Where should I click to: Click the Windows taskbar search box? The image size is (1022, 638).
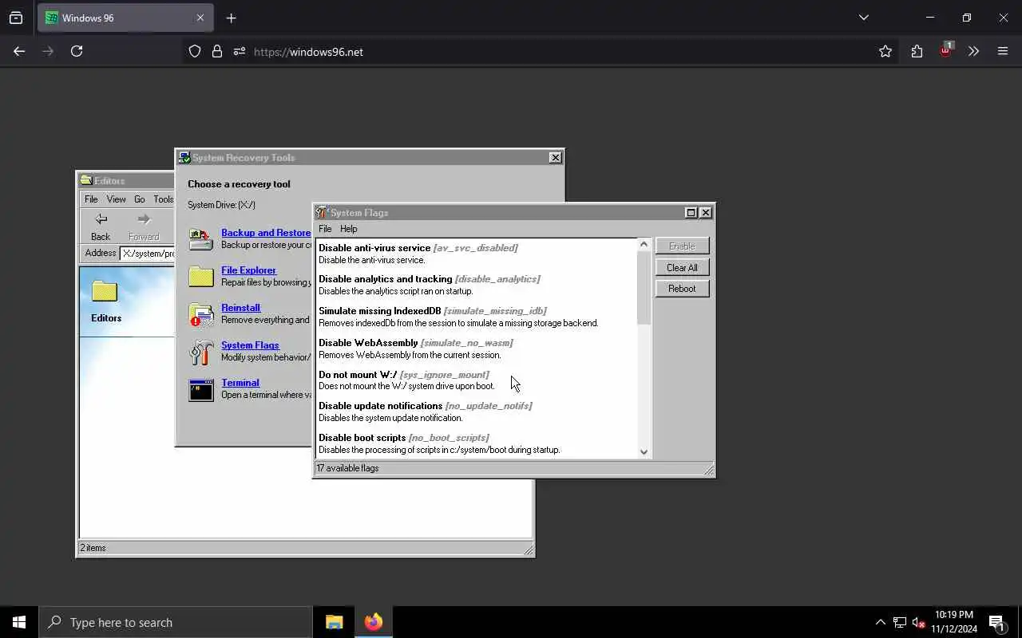pos(176,622)
